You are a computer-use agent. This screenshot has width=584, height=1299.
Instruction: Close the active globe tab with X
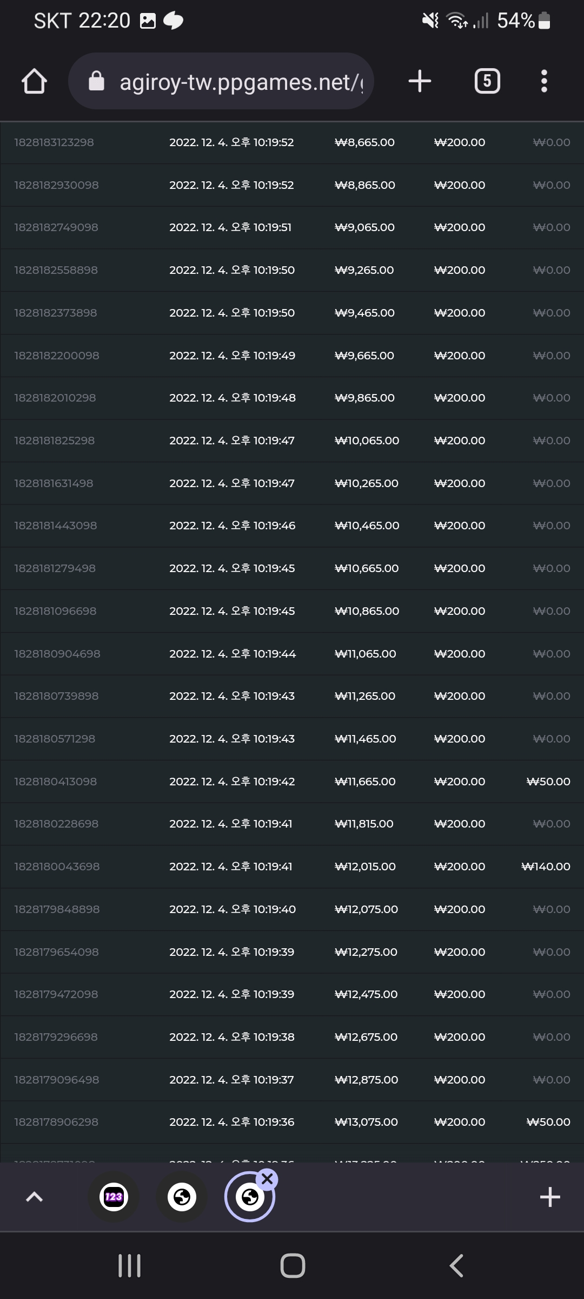click(x=267, y=1179)
